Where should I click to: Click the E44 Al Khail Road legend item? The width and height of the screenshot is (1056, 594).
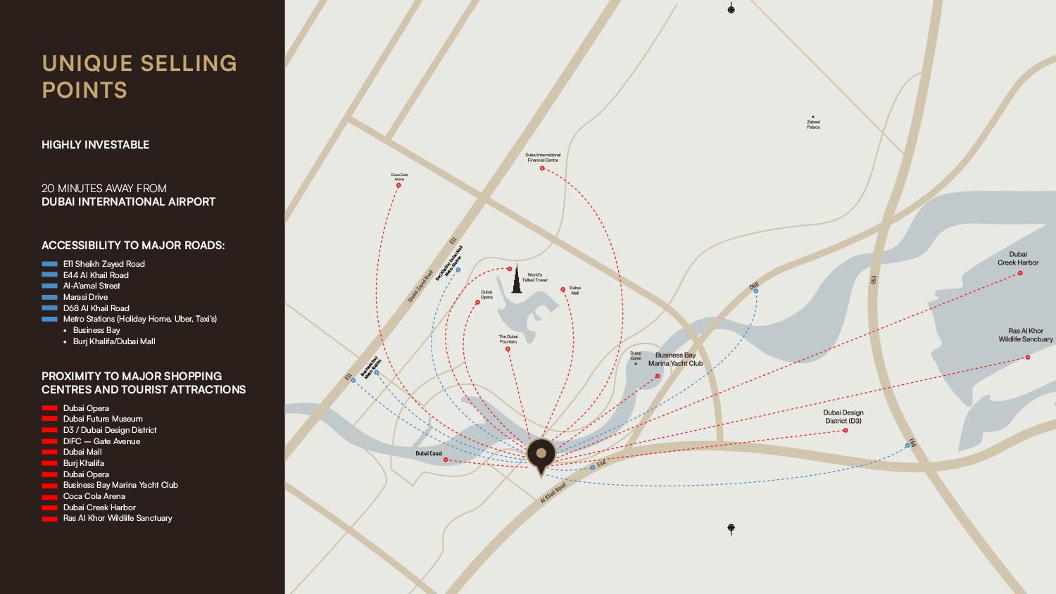coord(96,275)
